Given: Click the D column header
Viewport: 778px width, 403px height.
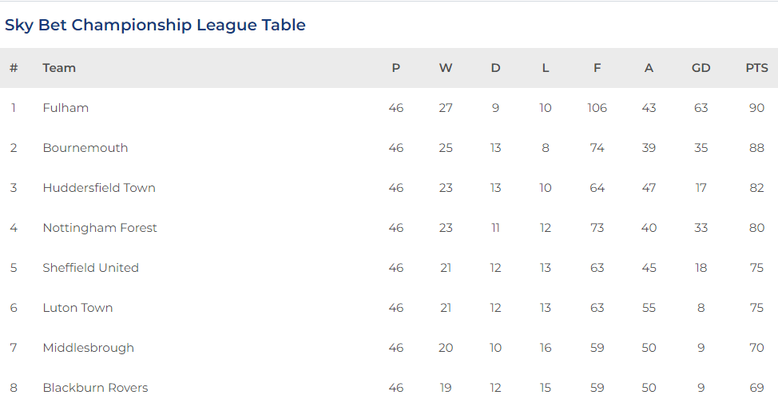Looking at the screenshot, I should [495, 68].
